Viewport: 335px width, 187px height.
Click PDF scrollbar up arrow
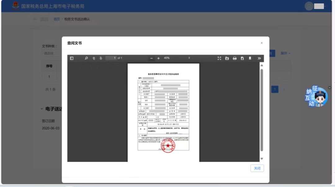262,65
